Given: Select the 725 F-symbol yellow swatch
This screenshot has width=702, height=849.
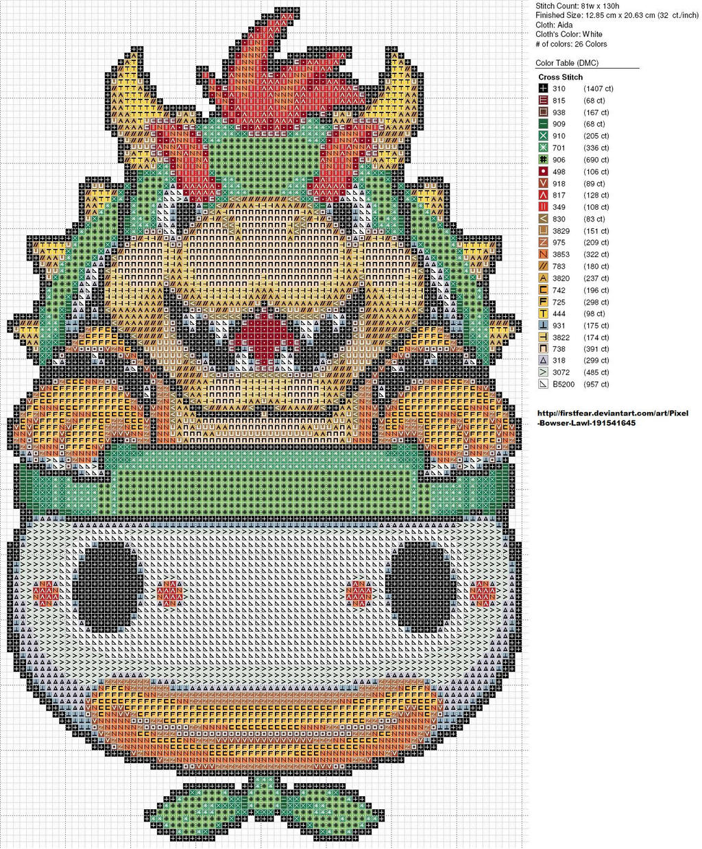Looking at the screenshot, I should 543,302.
